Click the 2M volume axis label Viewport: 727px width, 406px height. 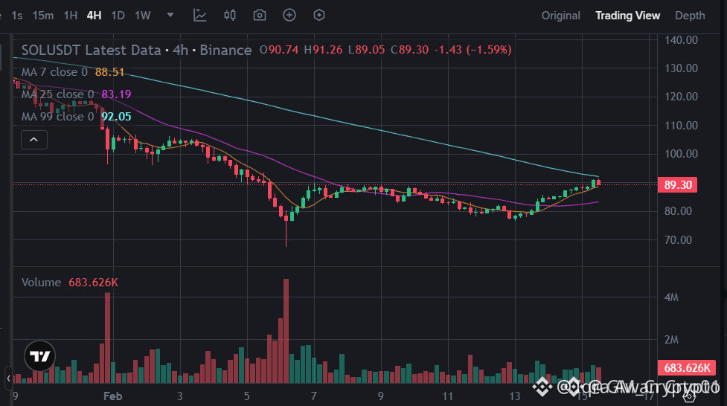tap(671, 340)
